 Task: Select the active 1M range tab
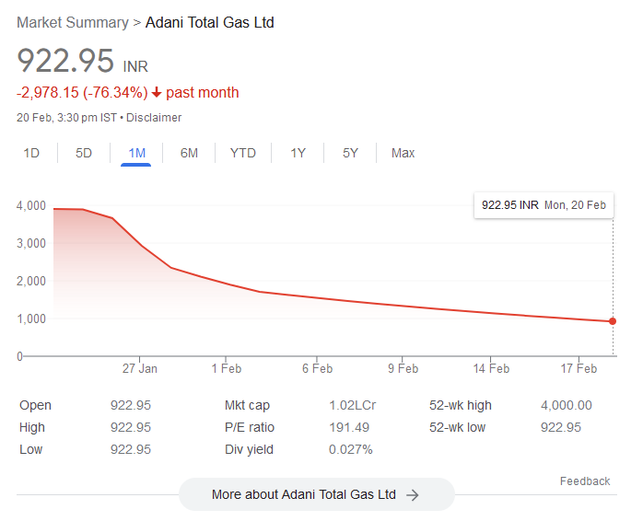click(x=136, y=153)
